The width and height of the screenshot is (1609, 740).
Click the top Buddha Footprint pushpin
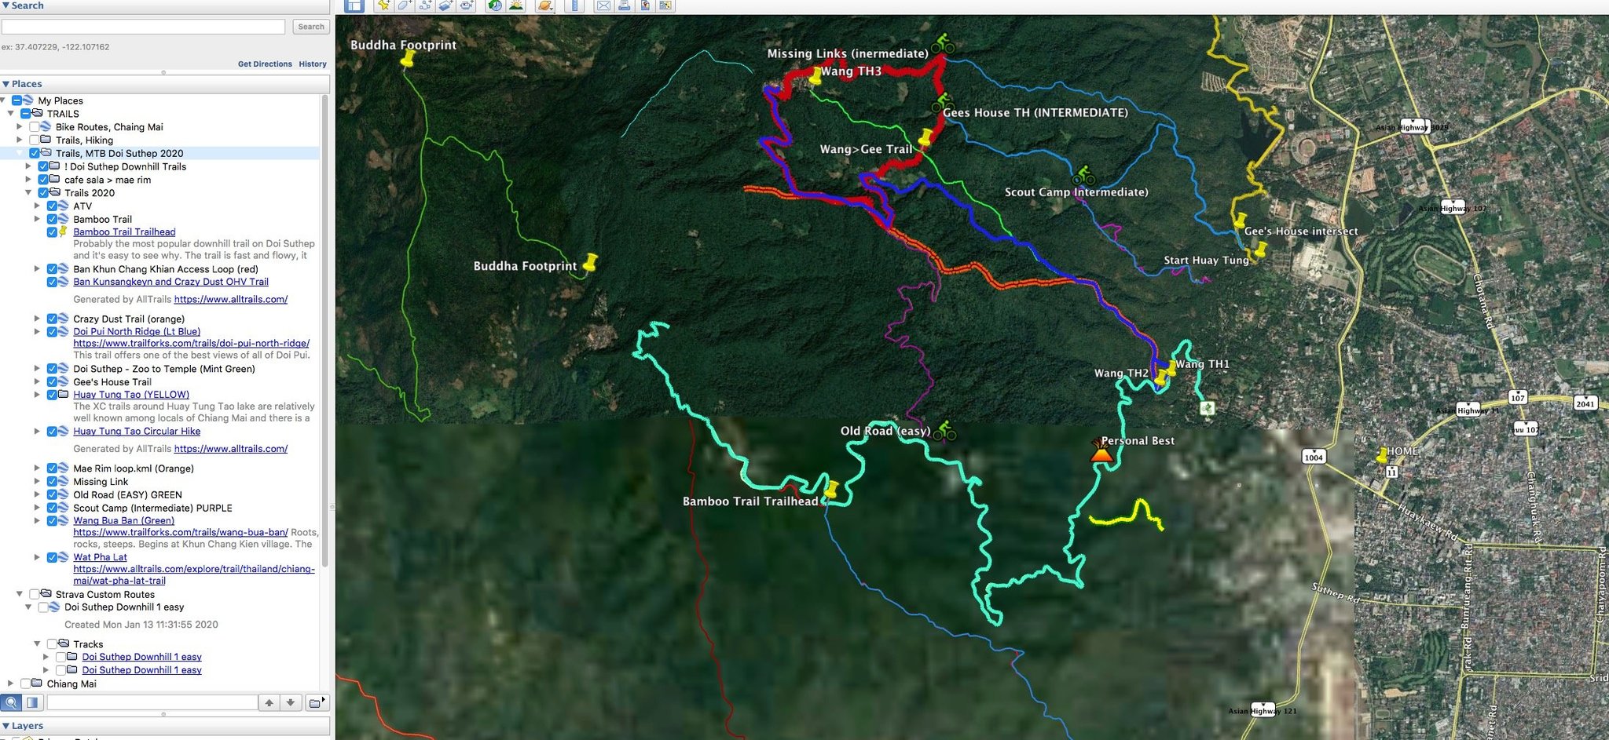pos(408,57)
